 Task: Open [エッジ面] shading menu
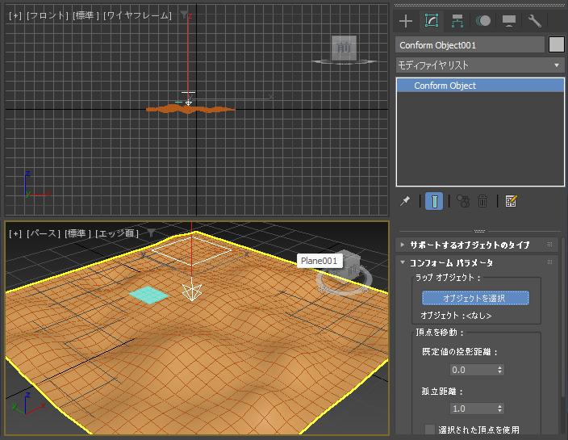(x=117, y=233)
